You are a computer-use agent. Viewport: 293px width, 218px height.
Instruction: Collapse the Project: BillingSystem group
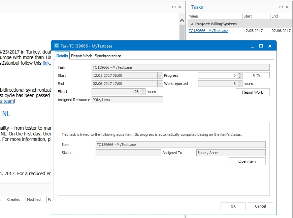192,24
